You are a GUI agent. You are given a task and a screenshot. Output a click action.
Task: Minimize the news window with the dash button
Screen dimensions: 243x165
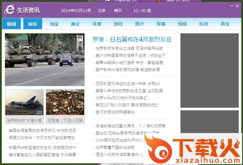(x=231, y=6)
